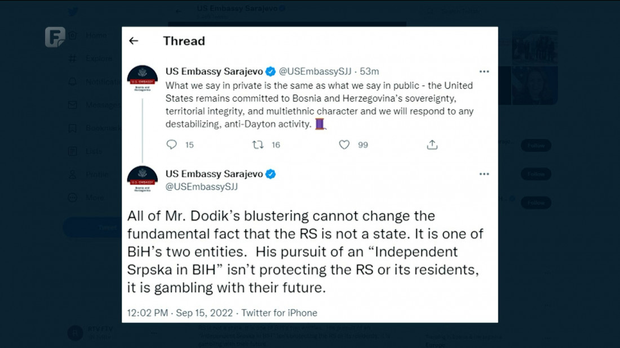
Task: Click the Twitter bird logo
Action: point(73,12)
